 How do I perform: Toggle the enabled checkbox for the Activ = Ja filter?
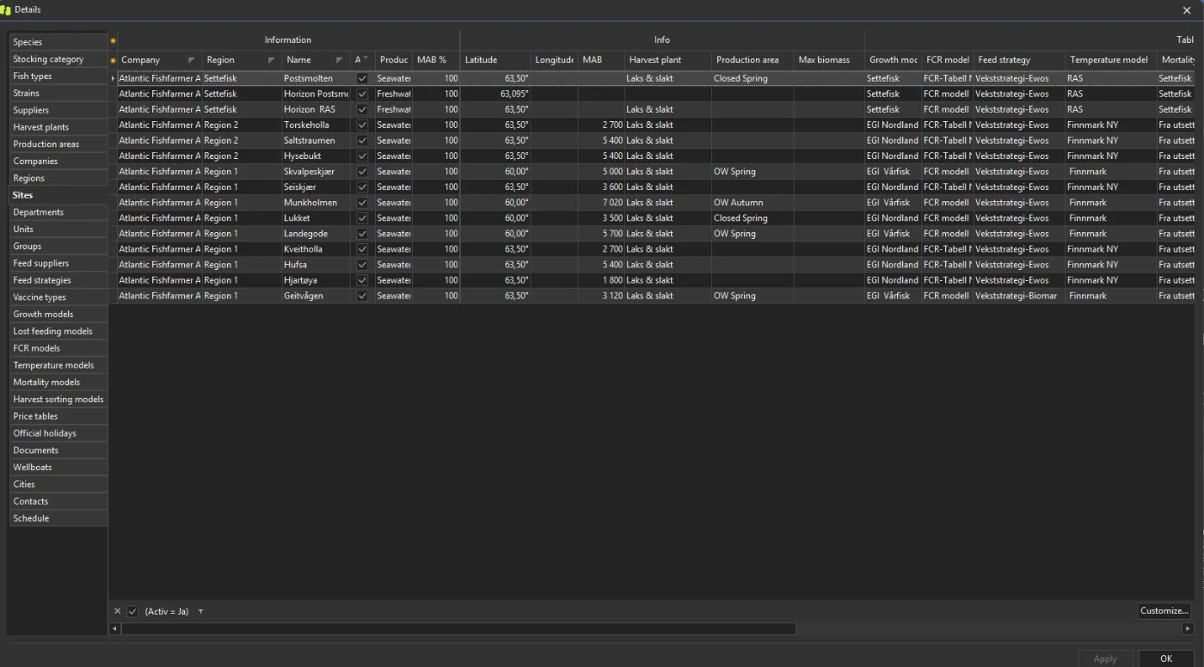click(x=132, y=611)
